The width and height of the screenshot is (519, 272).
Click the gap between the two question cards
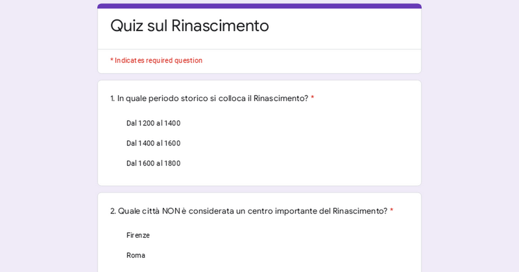[x=259, y=189]
